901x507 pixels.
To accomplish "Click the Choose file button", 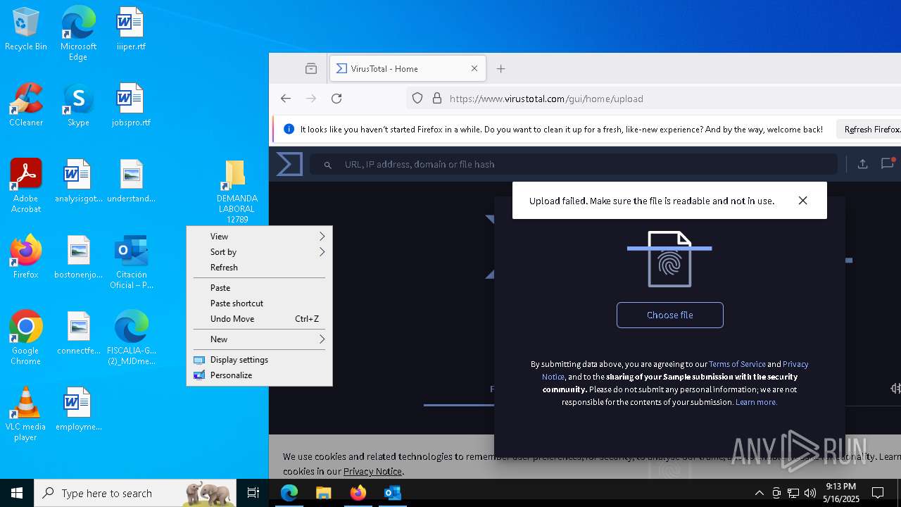I will pyautogui.click(x=670, y=315).
